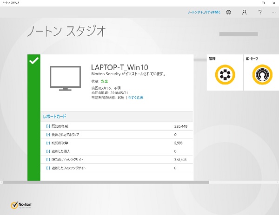Click the ノートンセキュリティを開く link
Viewport: 279px width, 215px height.
pos(204,12)
